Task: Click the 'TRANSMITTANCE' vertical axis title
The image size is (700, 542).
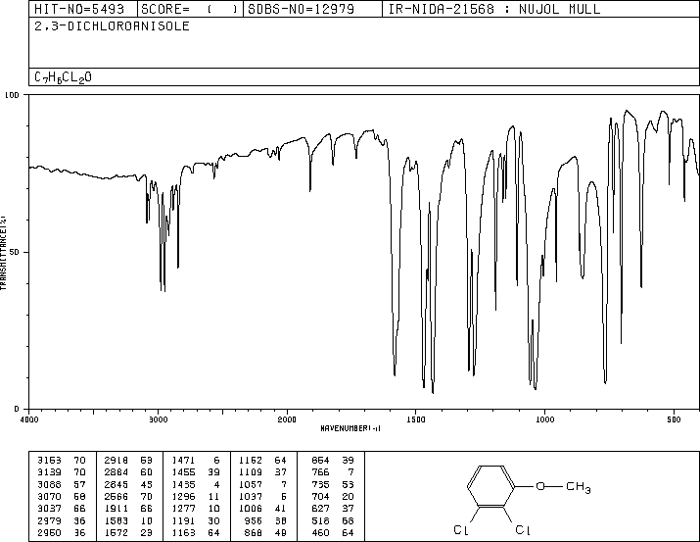Action: pyautogui.click(x=3, y=253)
